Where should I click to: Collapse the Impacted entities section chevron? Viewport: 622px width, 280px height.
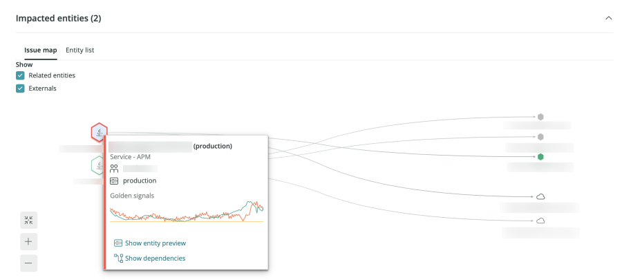pos(608,18)
